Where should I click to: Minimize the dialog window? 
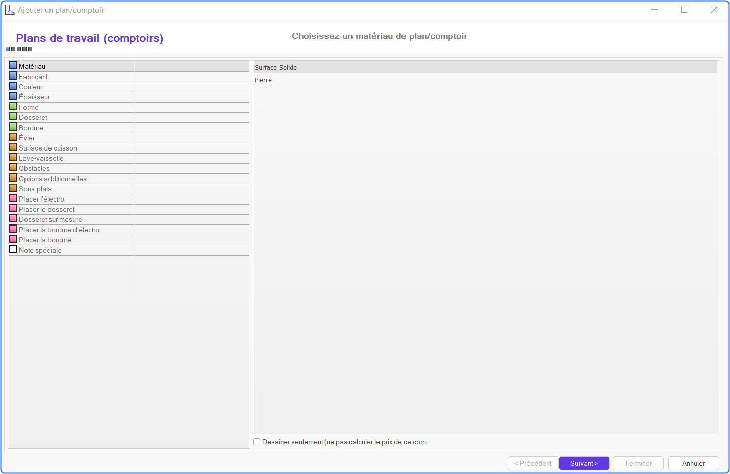click(x=655, y=10)
